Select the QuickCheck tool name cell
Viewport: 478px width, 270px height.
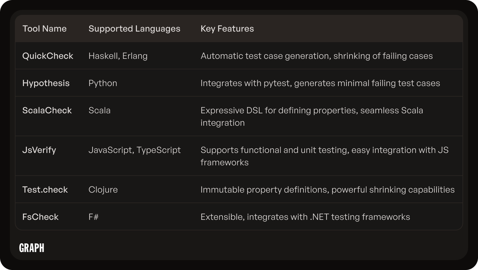(48, 56)
